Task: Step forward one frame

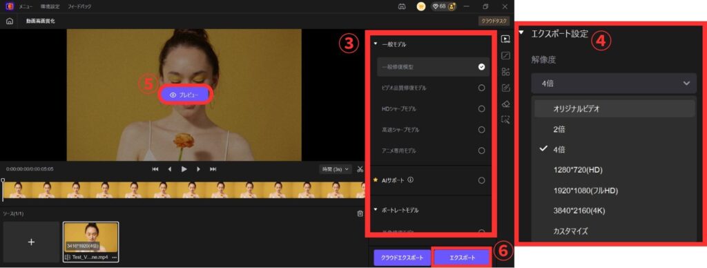Action: coord(198,169)
